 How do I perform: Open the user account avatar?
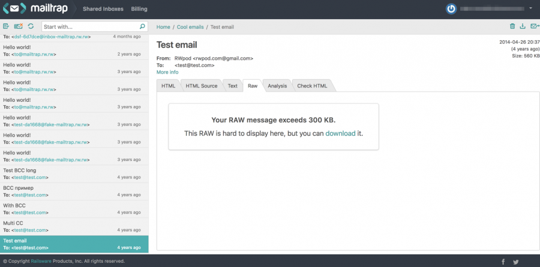(451, 8)
